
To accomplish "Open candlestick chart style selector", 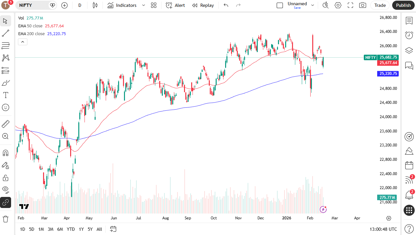I will (95, 5).
